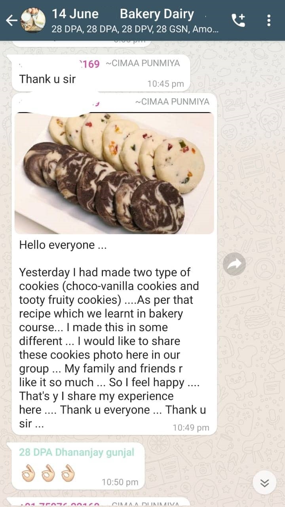
Task: Open the cookies photo attachment
Action: 114,173
